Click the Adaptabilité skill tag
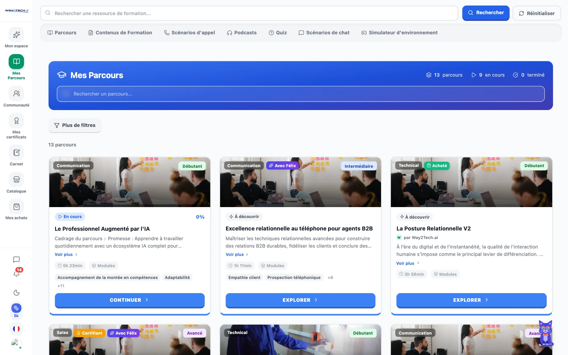The width and height of the screenshot is (568, 355). click(x=177, y=277)
